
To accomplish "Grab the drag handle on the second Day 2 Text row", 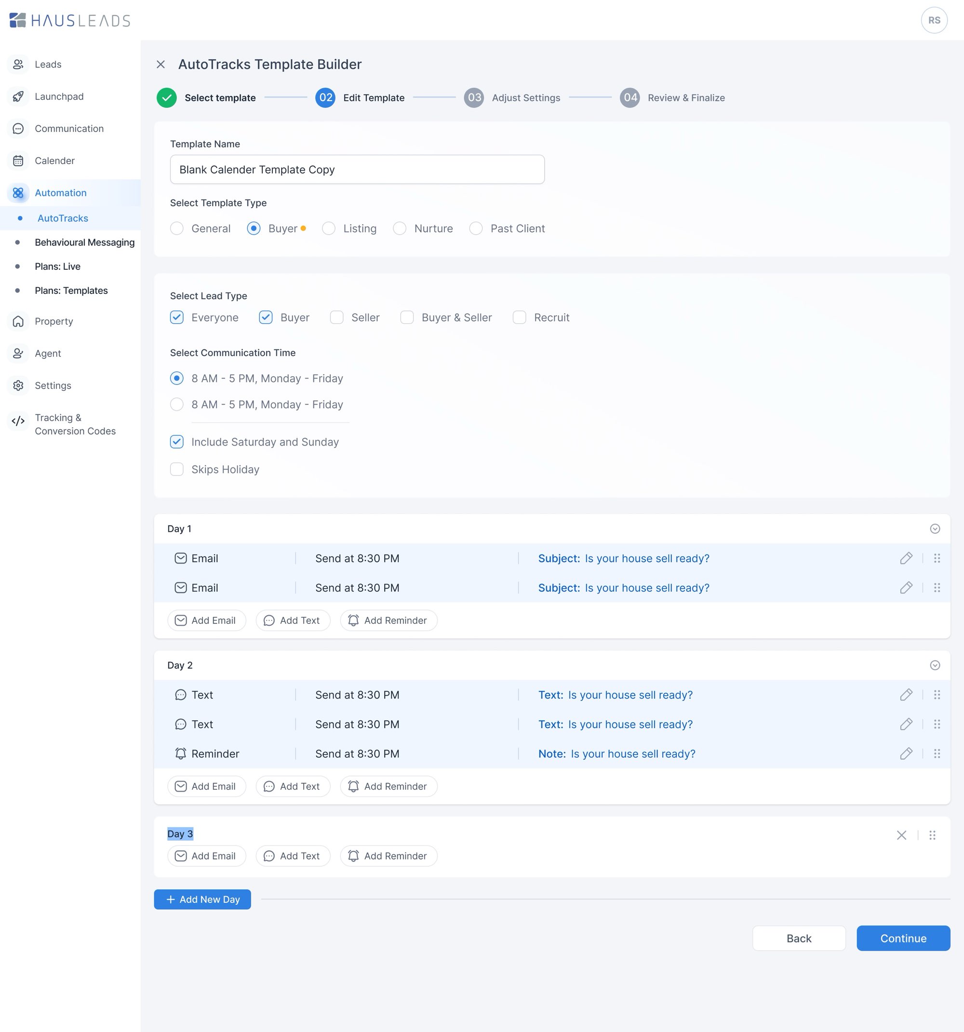I will [937, 724].
